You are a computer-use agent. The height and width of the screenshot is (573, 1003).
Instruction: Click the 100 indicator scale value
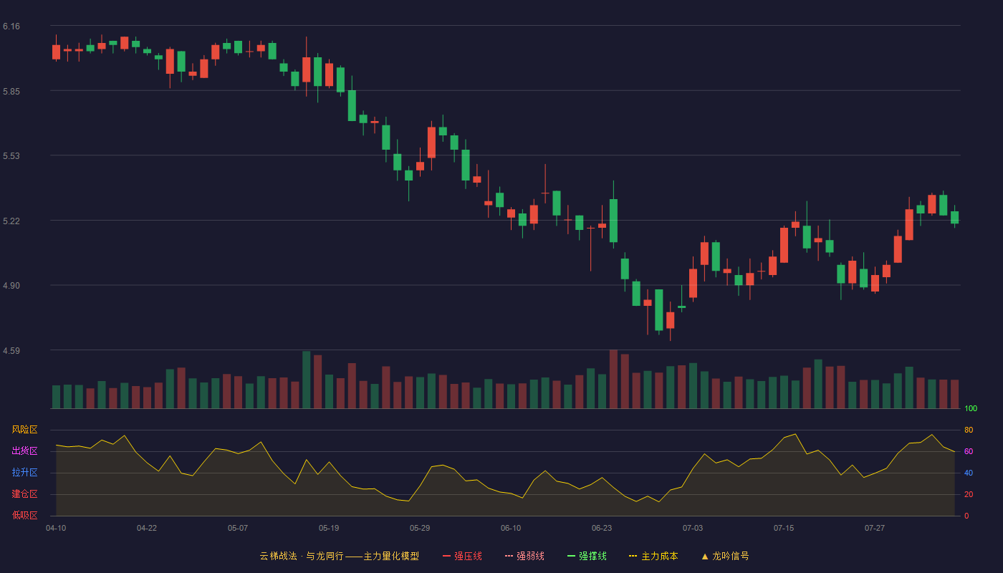tap(971, 409)
